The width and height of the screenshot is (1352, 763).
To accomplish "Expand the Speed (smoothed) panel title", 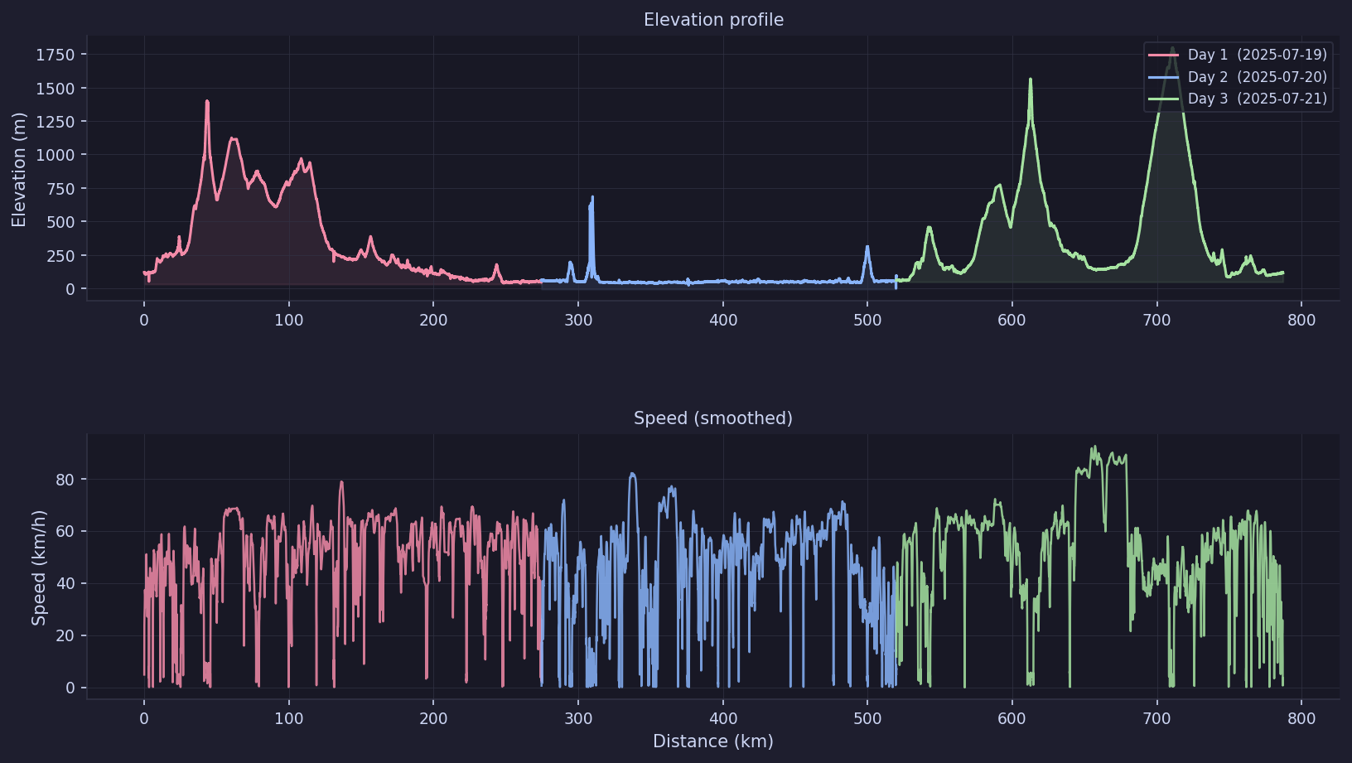I will pos(714,418).
